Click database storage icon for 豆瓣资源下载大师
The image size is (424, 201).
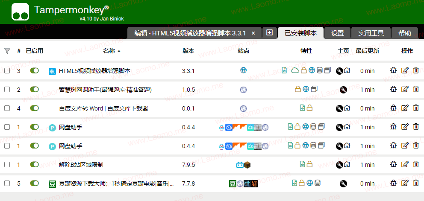click(x=318, y=183)
